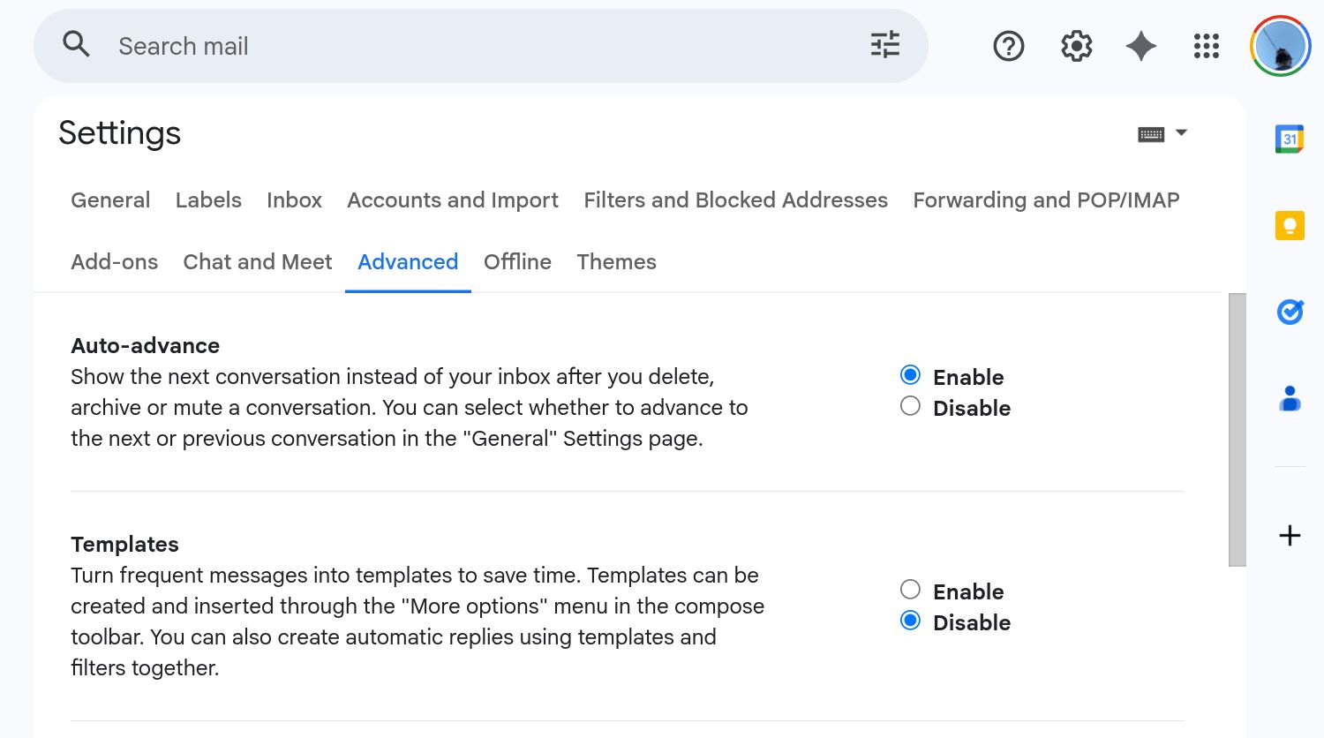The image size is (1324, 738).
Task: Open Google Contacts side panel
Action: click(1290, 398)
